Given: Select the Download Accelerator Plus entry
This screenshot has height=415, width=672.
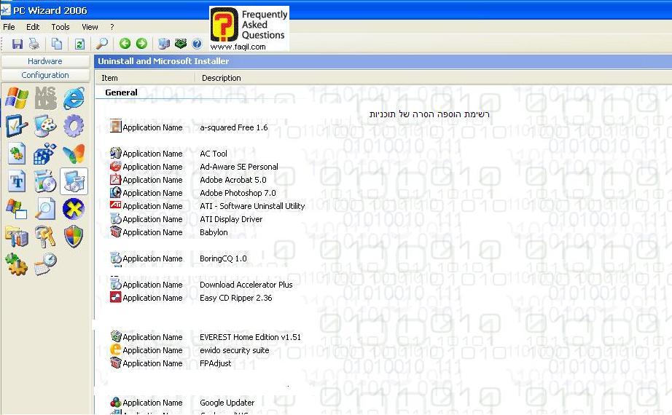Looking at the screenshot, I should (246, 285).
